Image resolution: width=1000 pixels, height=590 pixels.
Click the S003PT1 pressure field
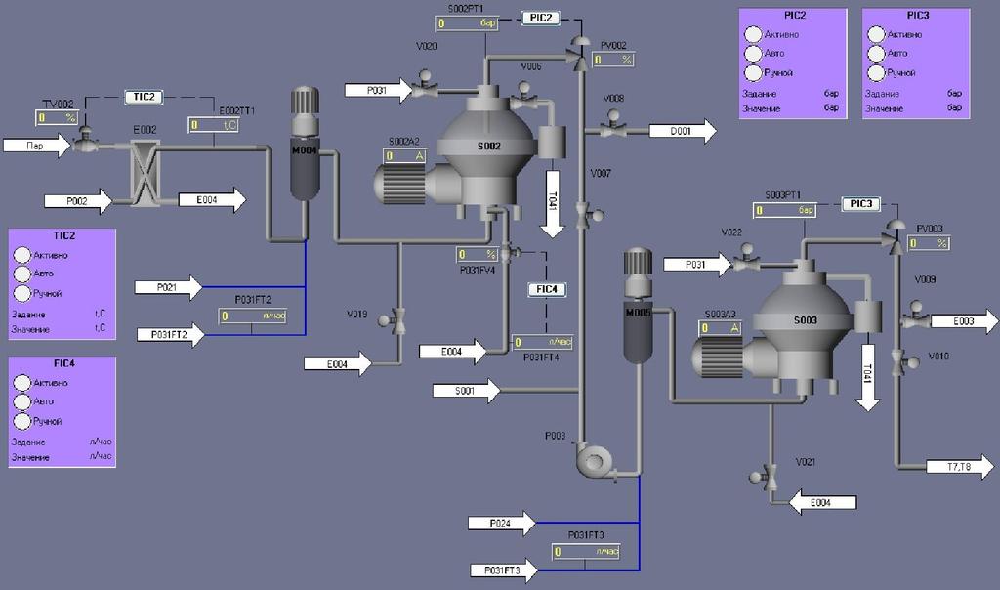(x=785, y=210)
